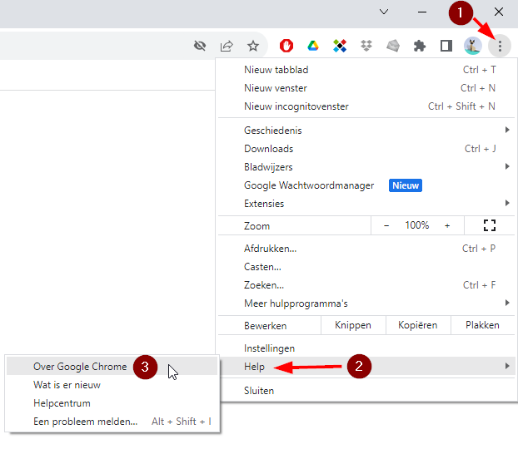Viewport: 518px width, 449px height.
Task: Choose Afdrukken... from the menu
Action: click(366, 249)
